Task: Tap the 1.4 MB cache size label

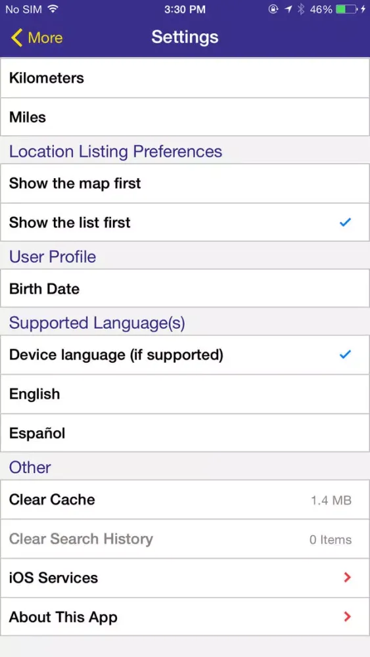Action: [331, 500]
